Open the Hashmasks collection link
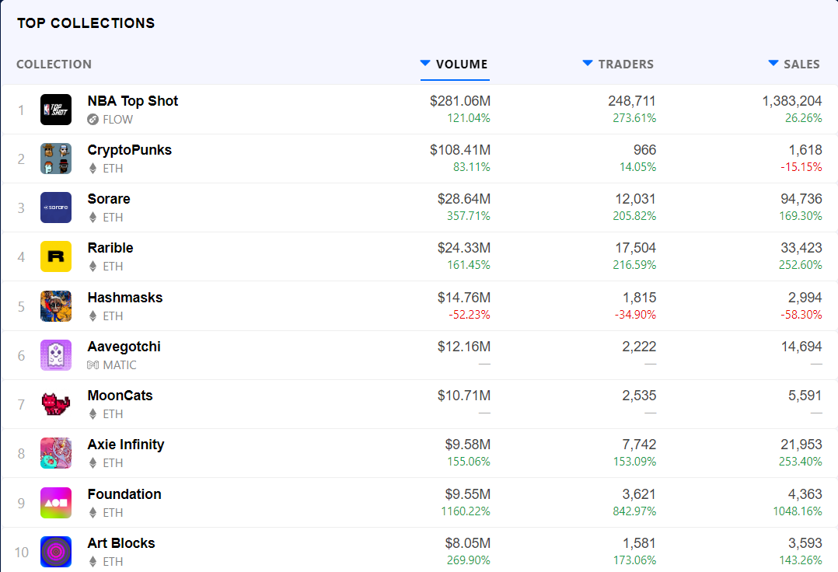This screenshot has height=572, width=838. point(125,298)
